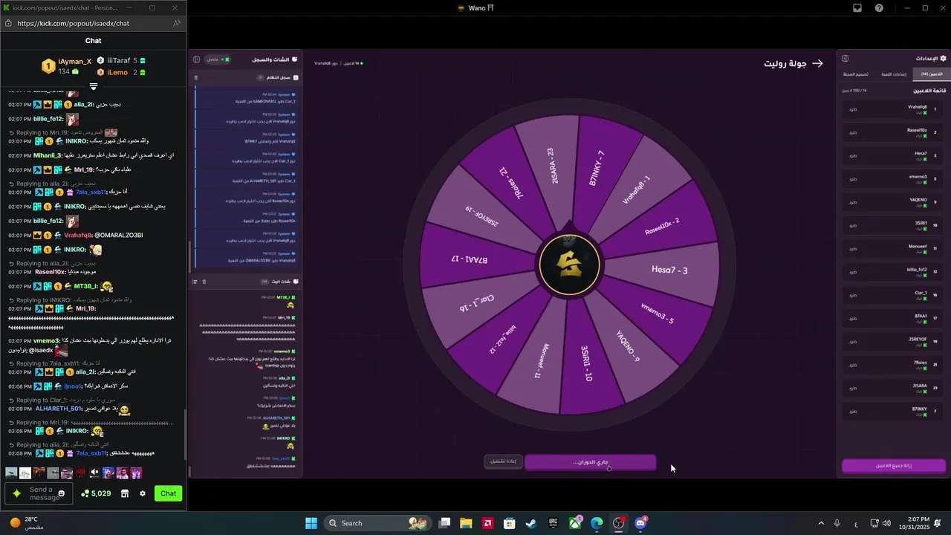Kick player Hesa7 with طرد button
The image size is (951, 535).
[x=853, y=156]
